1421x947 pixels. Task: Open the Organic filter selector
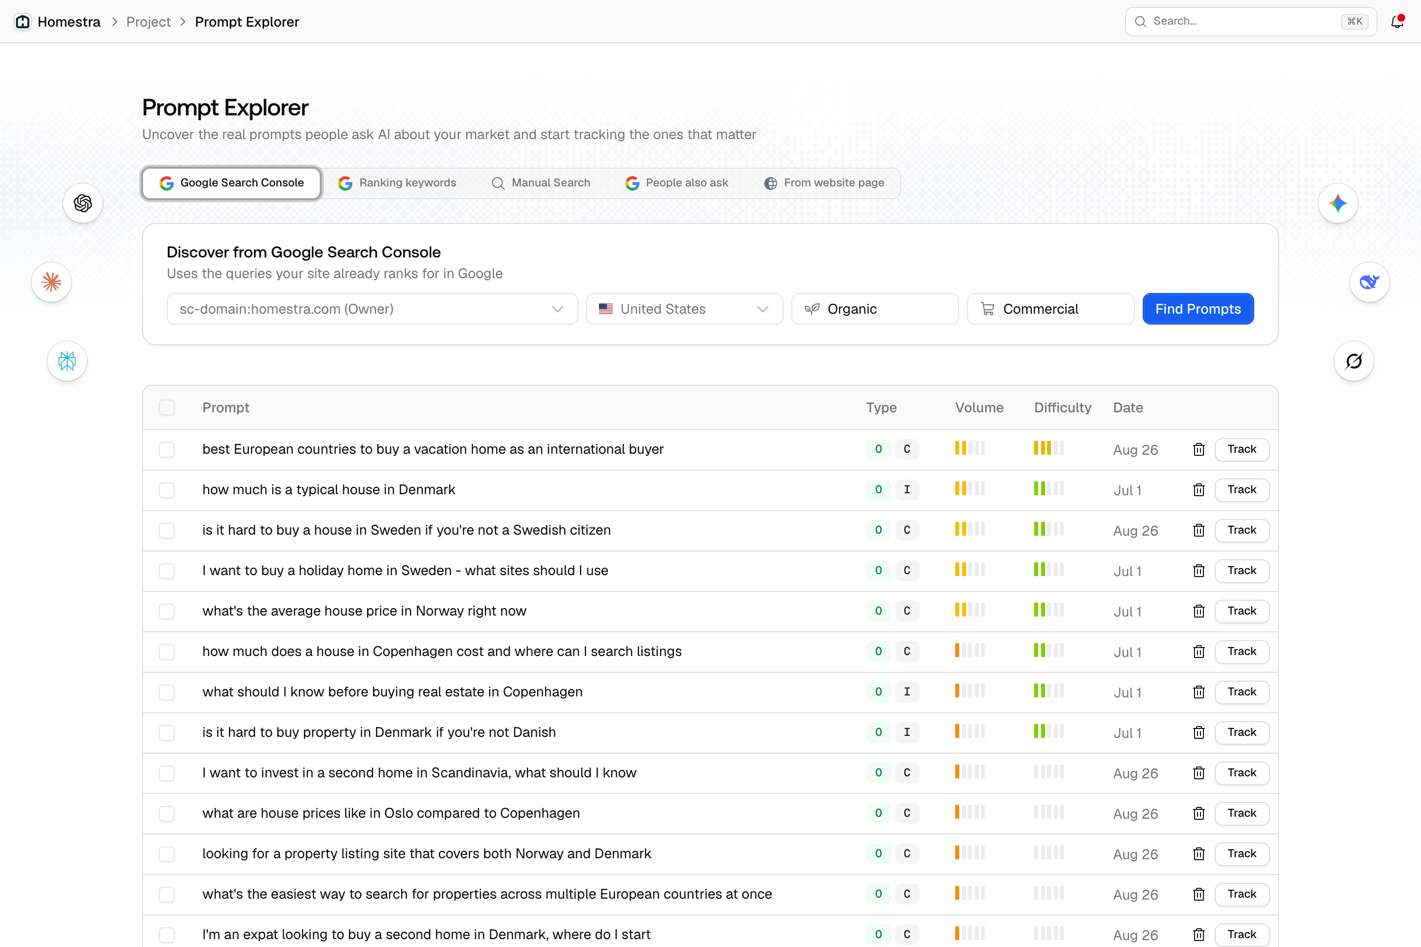(x=875, y=309)
